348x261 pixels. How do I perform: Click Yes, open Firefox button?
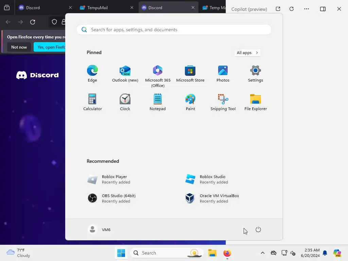pos(50,47)
